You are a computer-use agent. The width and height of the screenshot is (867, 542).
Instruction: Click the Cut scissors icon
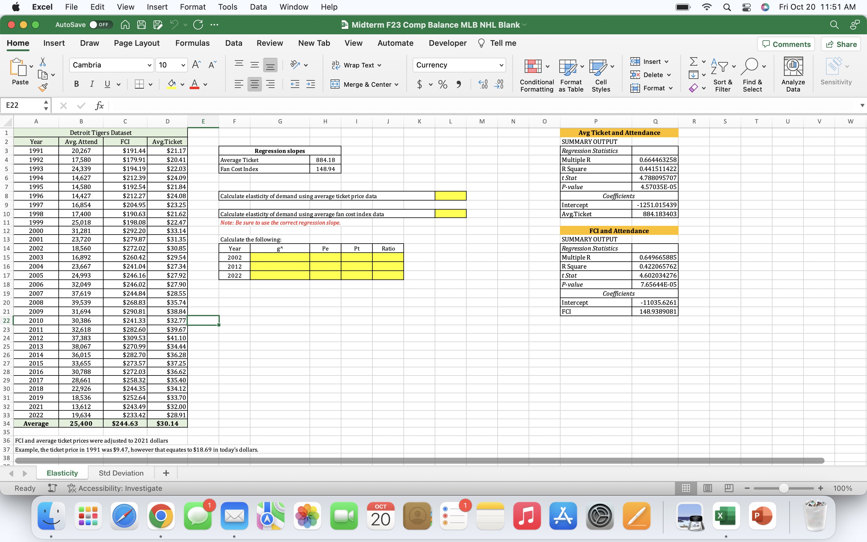tap(43, 62)
